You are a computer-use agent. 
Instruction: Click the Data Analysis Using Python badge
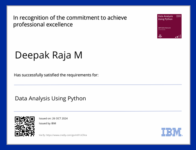tap(169, 26)
